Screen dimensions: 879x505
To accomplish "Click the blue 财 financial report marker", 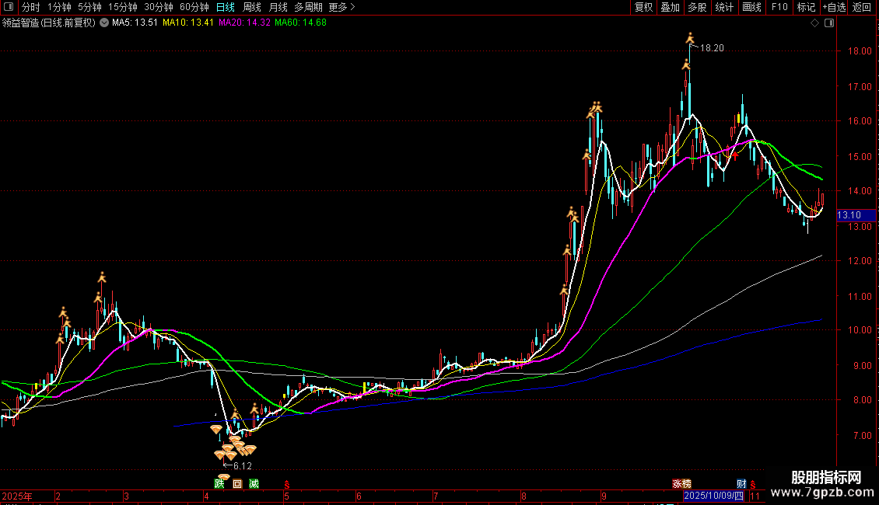I will click(x=741, y=484).
